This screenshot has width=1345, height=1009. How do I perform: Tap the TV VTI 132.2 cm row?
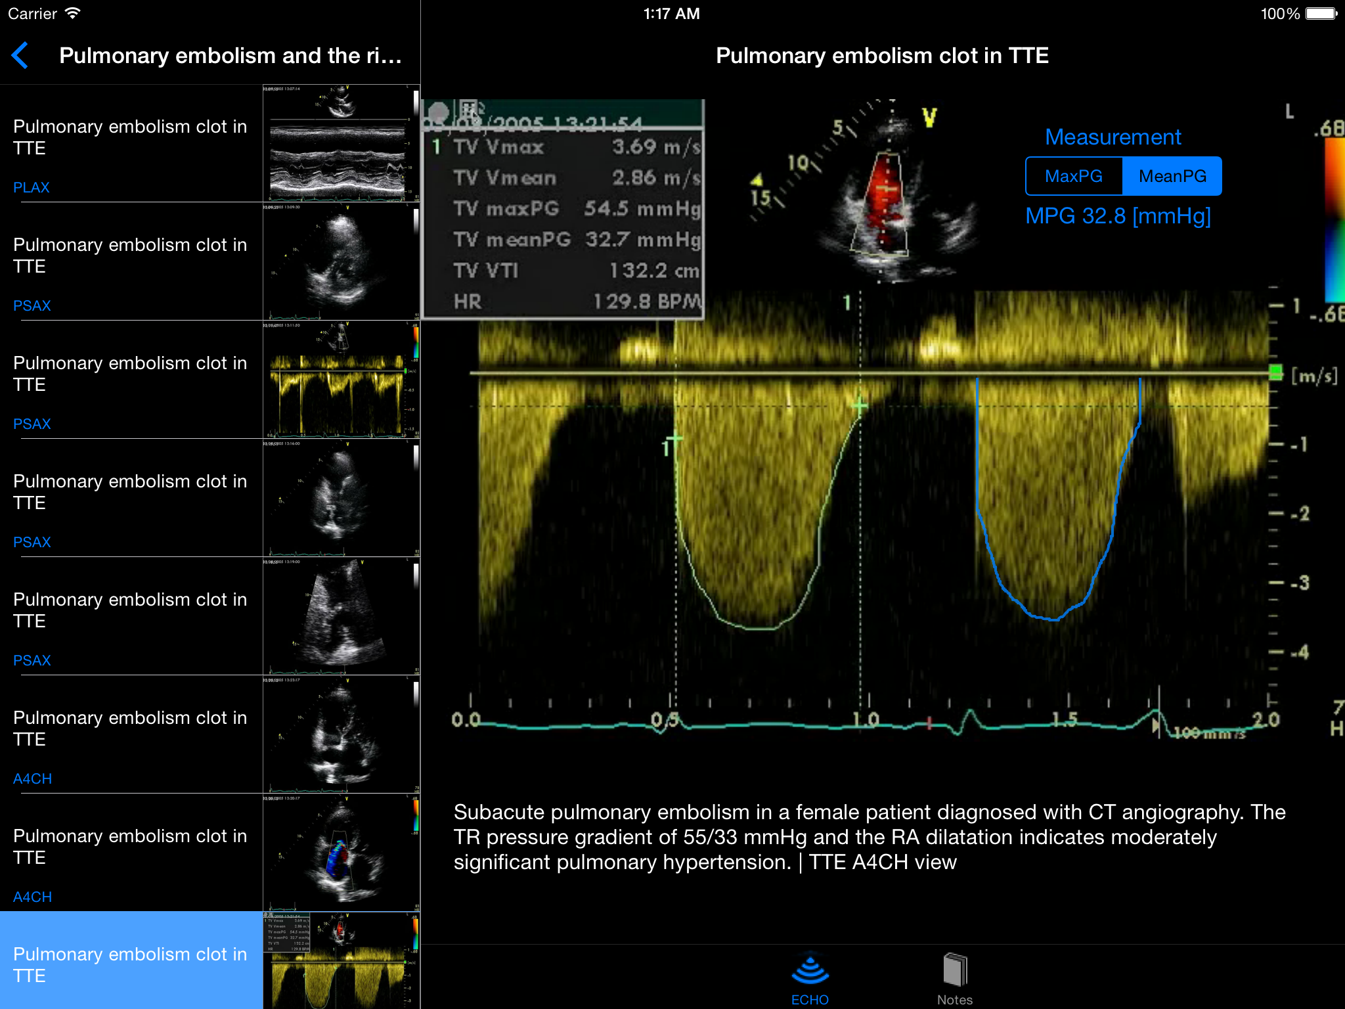577,271
